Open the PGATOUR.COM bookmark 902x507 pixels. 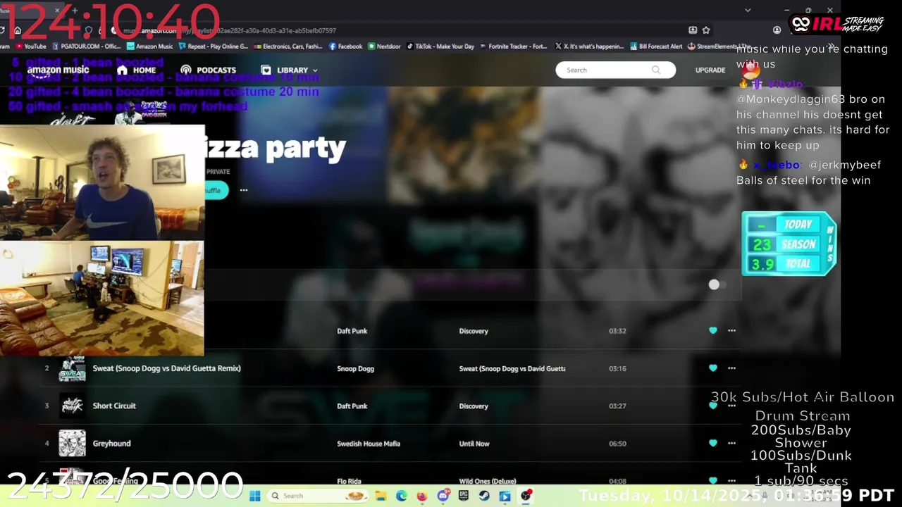[86, 46]
